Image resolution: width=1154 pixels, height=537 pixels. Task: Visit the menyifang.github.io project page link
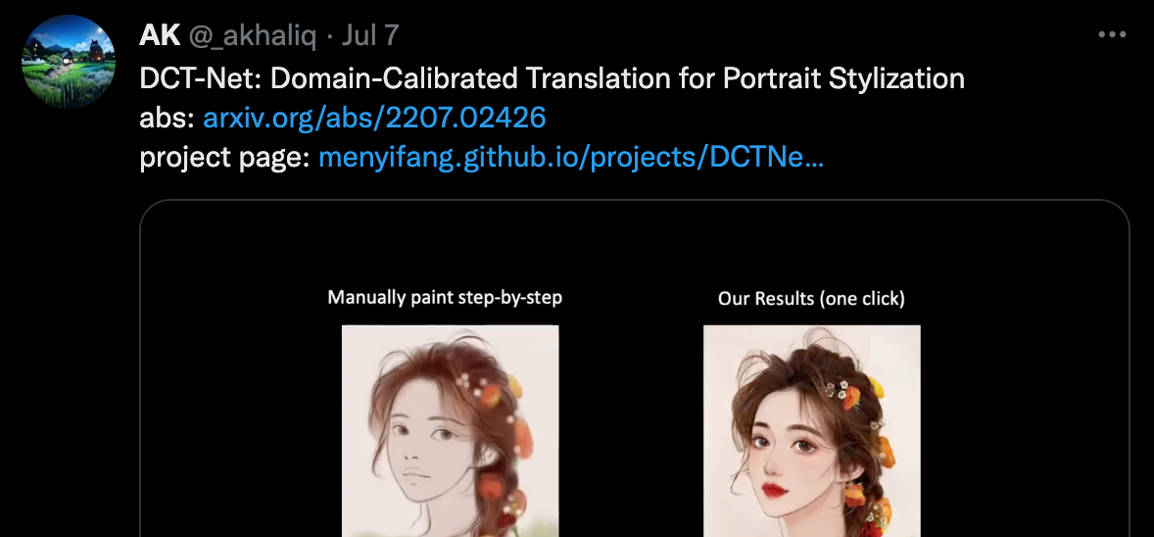(571, 157)
